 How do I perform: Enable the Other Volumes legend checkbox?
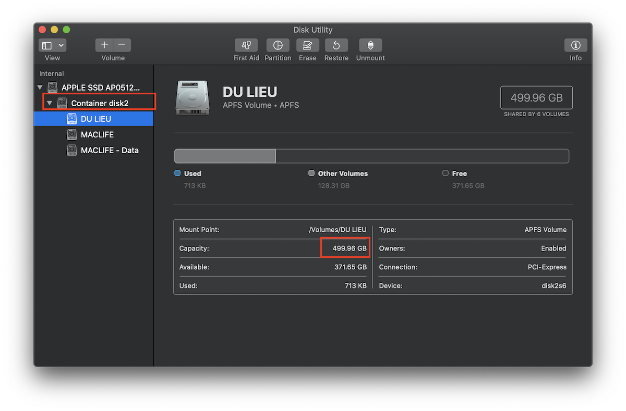(x=311, y=173)
